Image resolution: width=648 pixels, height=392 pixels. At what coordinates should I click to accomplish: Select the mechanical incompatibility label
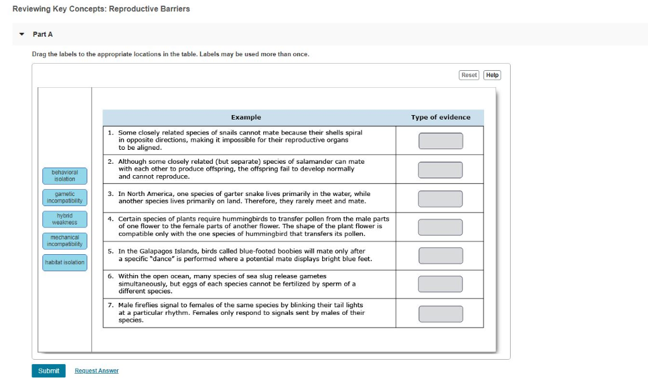coord(65,241)
